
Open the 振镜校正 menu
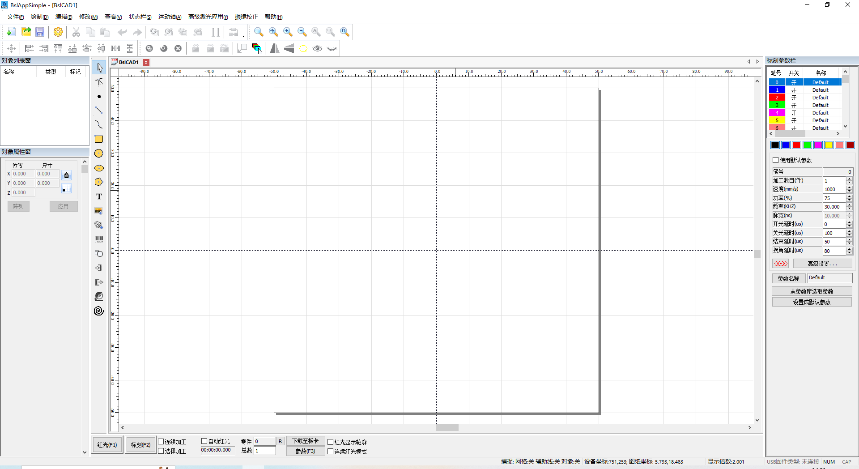(x=247, y=17)
